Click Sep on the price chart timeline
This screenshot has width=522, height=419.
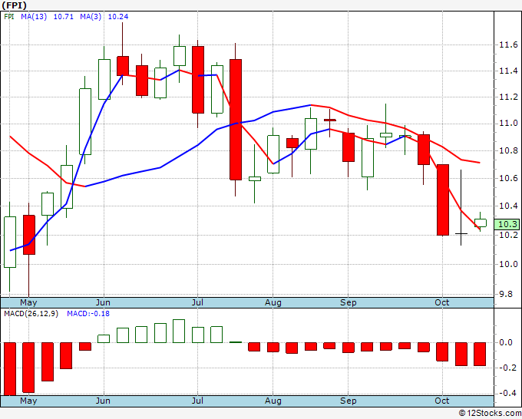point(349,303)
